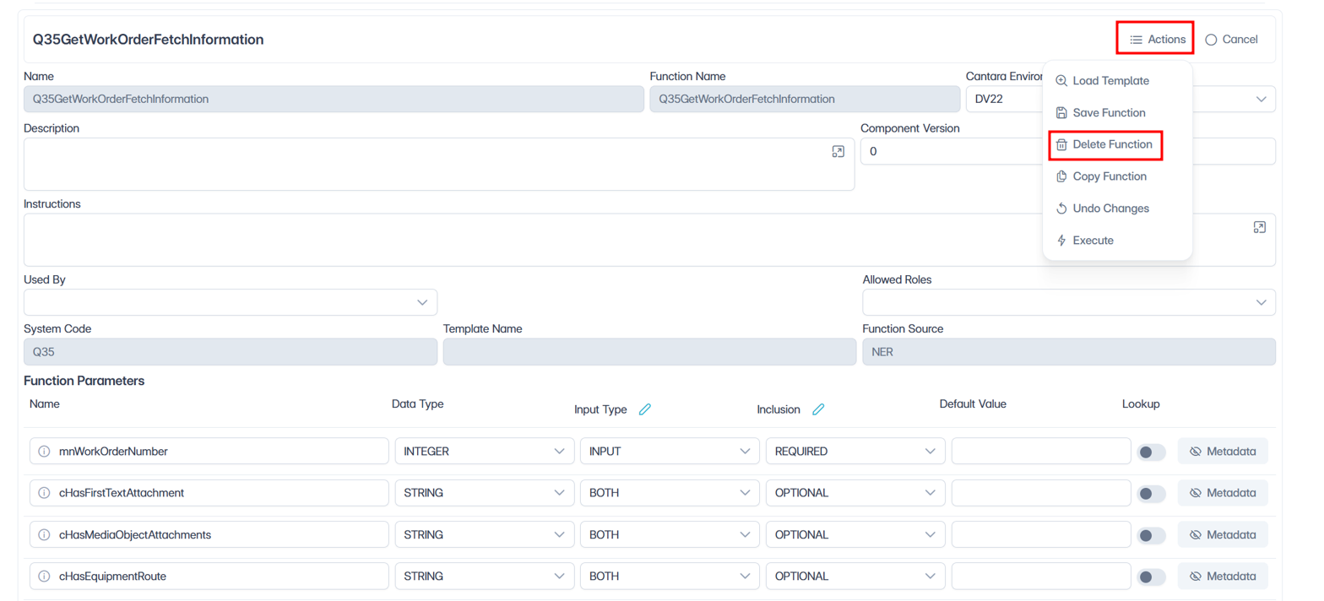1324x601 pixels.
Task: Click the Cancel button
Action: (x=1231, y=39)
